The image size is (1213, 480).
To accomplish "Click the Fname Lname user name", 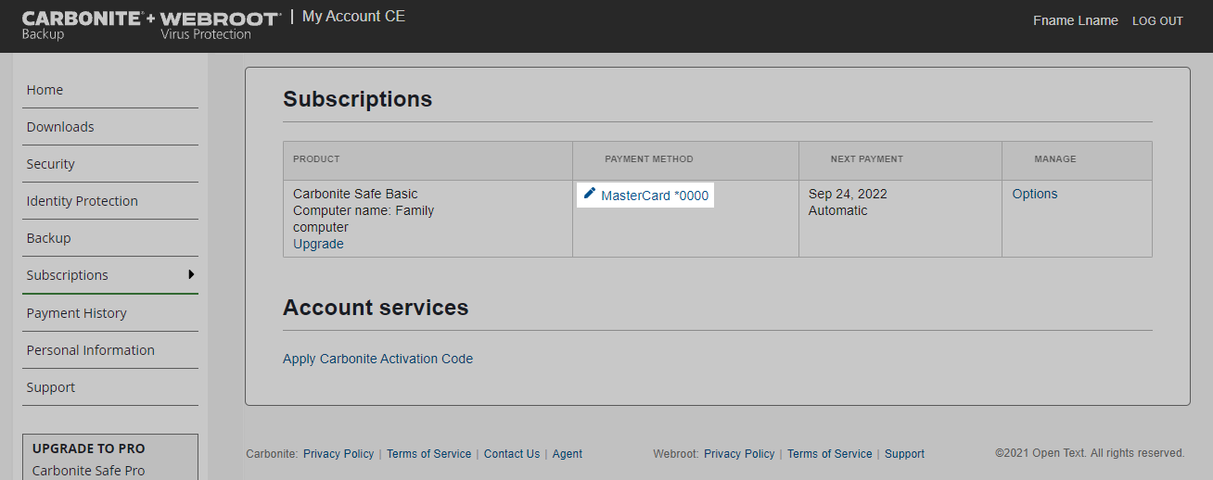I will [x=1076, y=20].
